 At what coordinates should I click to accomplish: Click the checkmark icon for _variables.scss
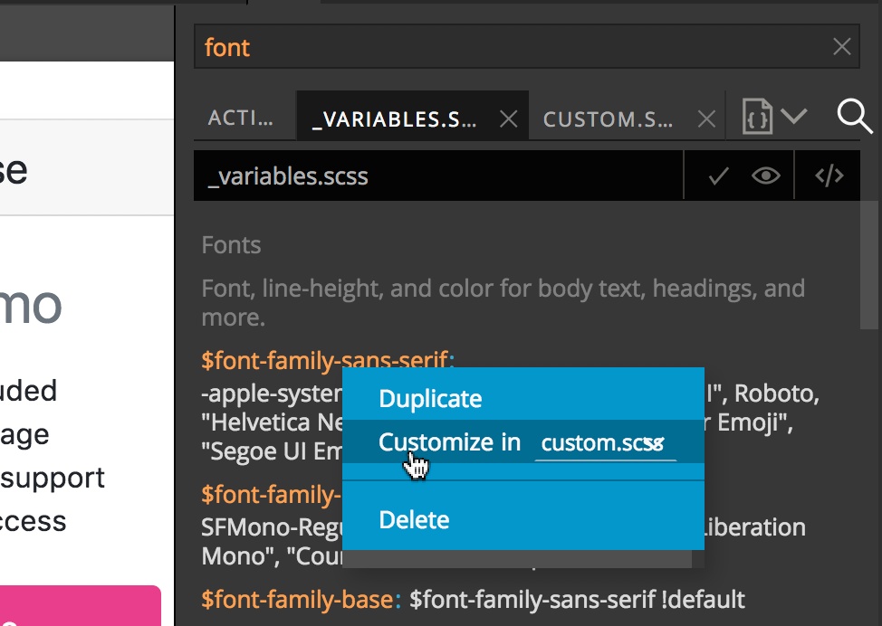[x=718, y=175]
